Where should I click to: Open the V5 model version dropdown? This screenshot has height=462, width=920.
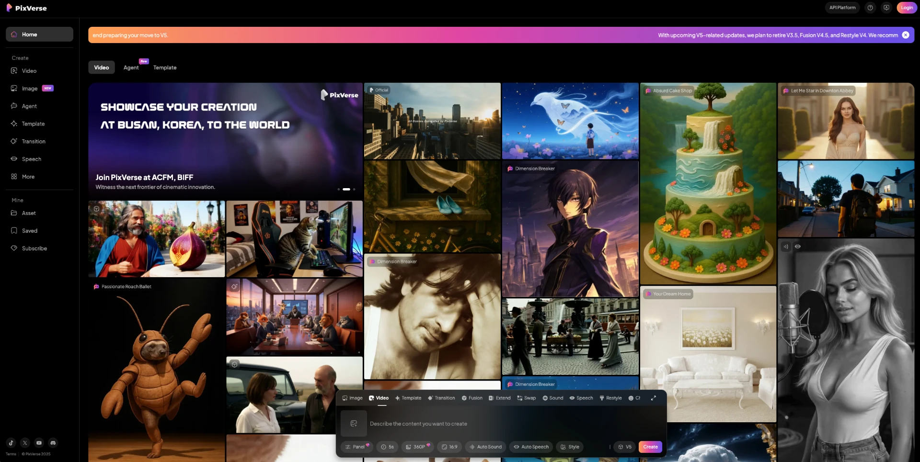[x=624, y=447]
